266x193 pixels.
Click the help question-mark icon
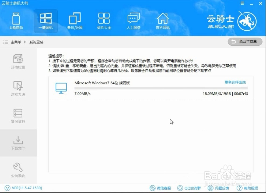(x=239, y=188)
